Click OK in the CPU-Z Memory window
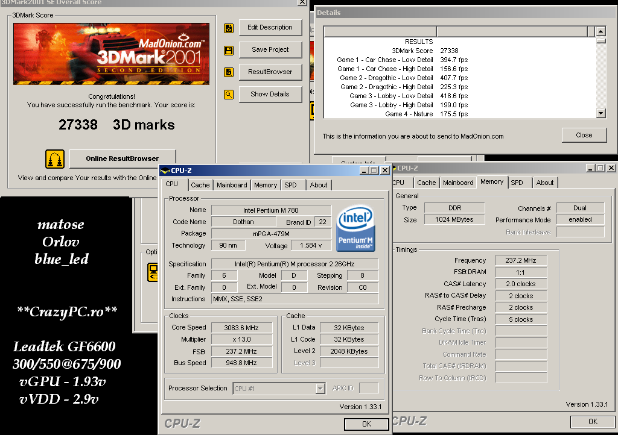Screen dimensions: 618x435 point(593,422)
